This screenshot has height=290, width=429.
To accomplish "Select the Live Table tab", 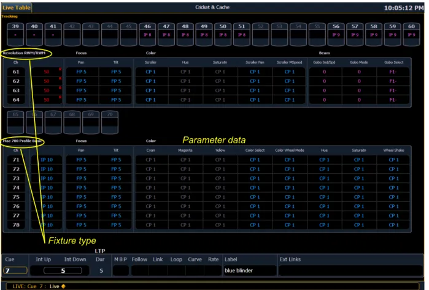I will click(17, 7).
